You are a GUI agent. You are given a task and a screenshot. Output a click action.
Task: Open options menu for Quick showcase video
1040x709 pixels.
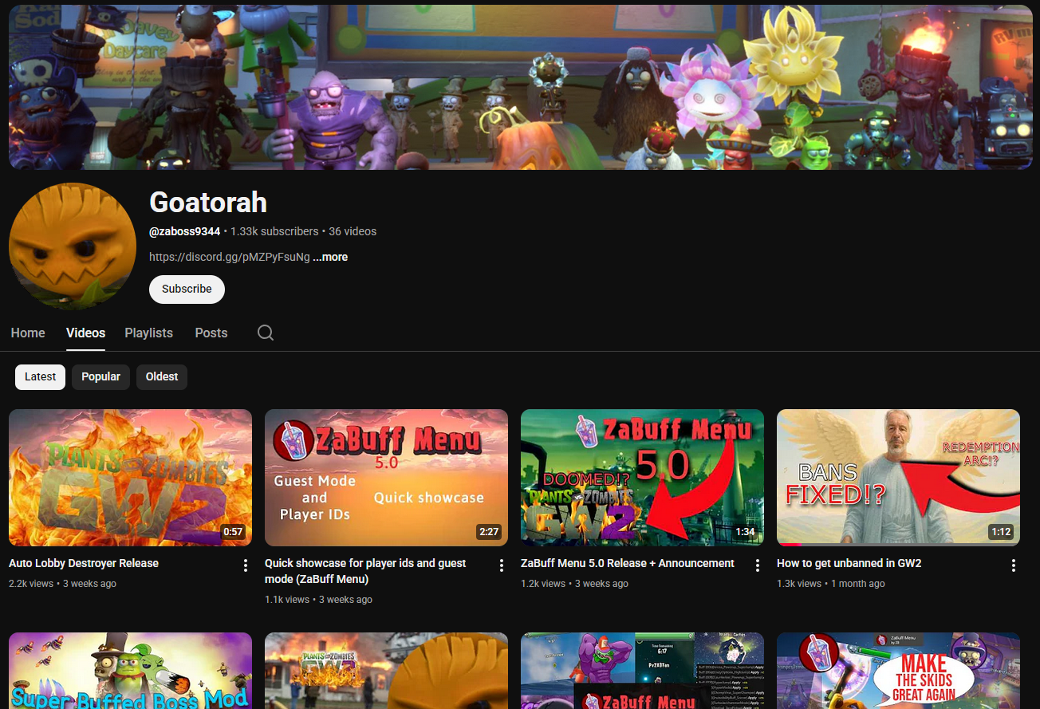502,565
